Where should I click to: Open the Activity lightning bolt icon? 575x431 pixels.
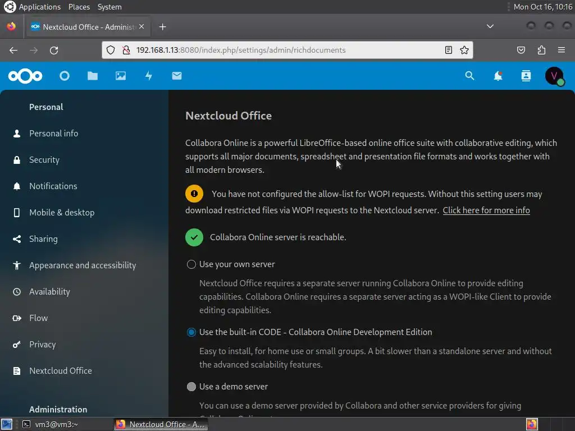click(x=148, y=76)
